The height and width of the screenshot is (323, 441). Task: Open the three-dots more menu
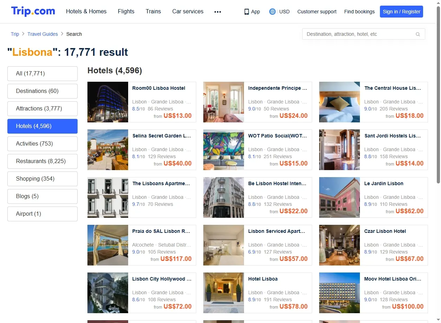pos(218,12)
